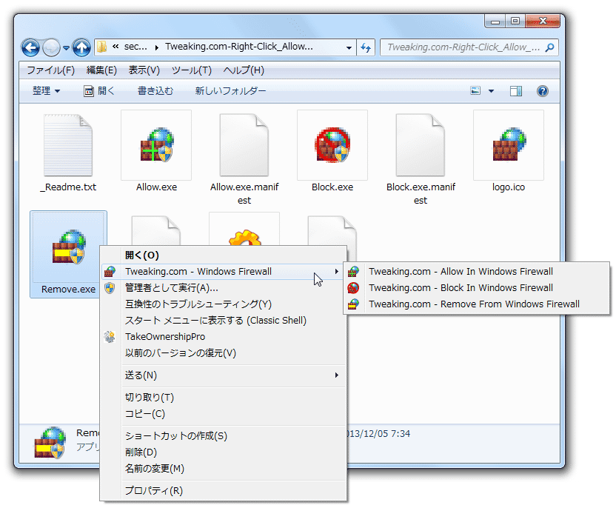Click the Remove.exe icon in details pane
The height and width of the screenshot is (508, 616).
pos(50,442)
